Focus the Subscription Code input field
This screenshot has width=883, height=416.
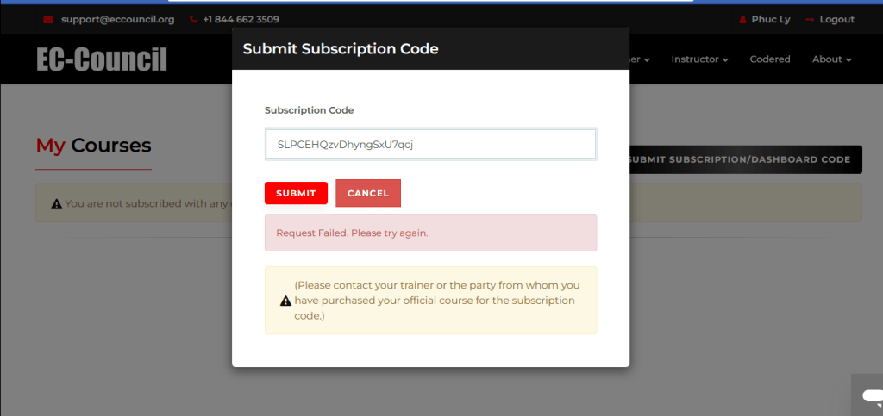coord(430,145)
